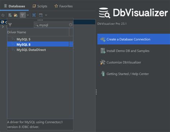Click the Driver Name column header
This screenshot has width=170, height=132.
pos(38,32)
